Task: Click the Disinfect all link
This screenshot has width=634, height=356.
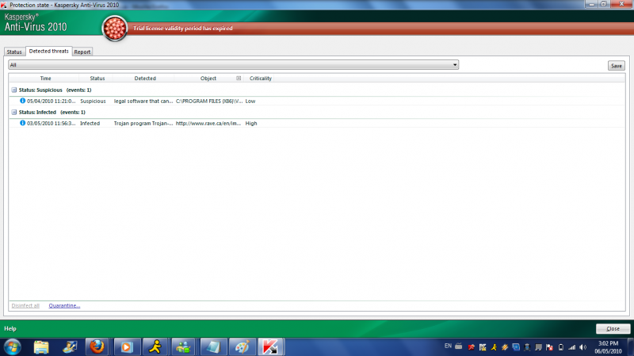Action: point(25,305)
